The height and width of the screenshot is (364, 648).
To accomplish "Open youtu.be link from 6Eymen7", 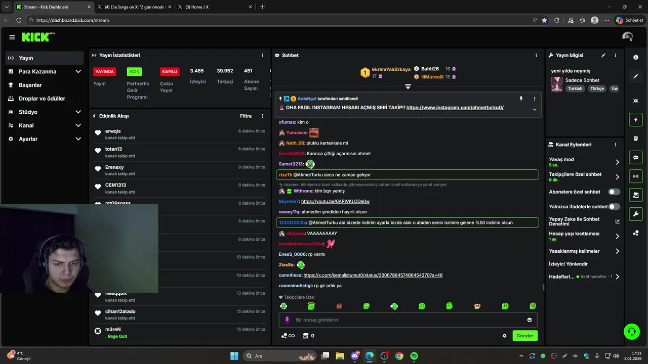I will pos(335,202).
